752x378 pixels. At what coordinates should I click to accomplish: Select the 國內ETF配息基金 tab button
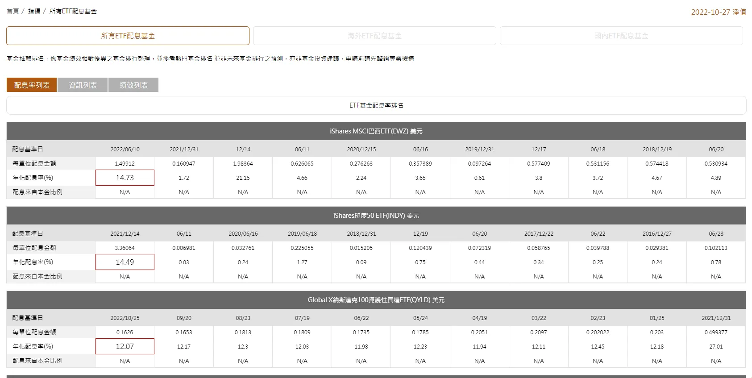tap(621, 36)
